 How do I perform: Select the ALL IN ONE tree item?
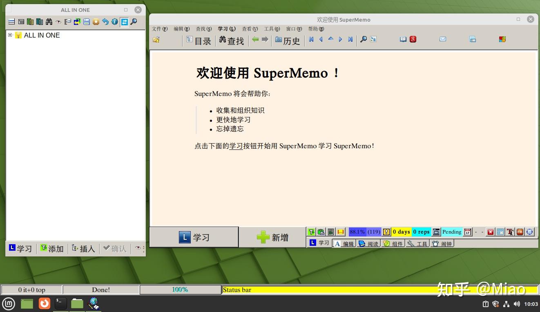click(x=42, y=35)
